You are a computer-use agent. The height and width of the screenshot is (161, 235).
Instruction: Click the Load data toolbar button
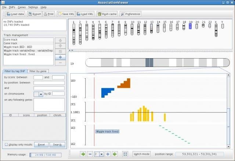[15, 14]
